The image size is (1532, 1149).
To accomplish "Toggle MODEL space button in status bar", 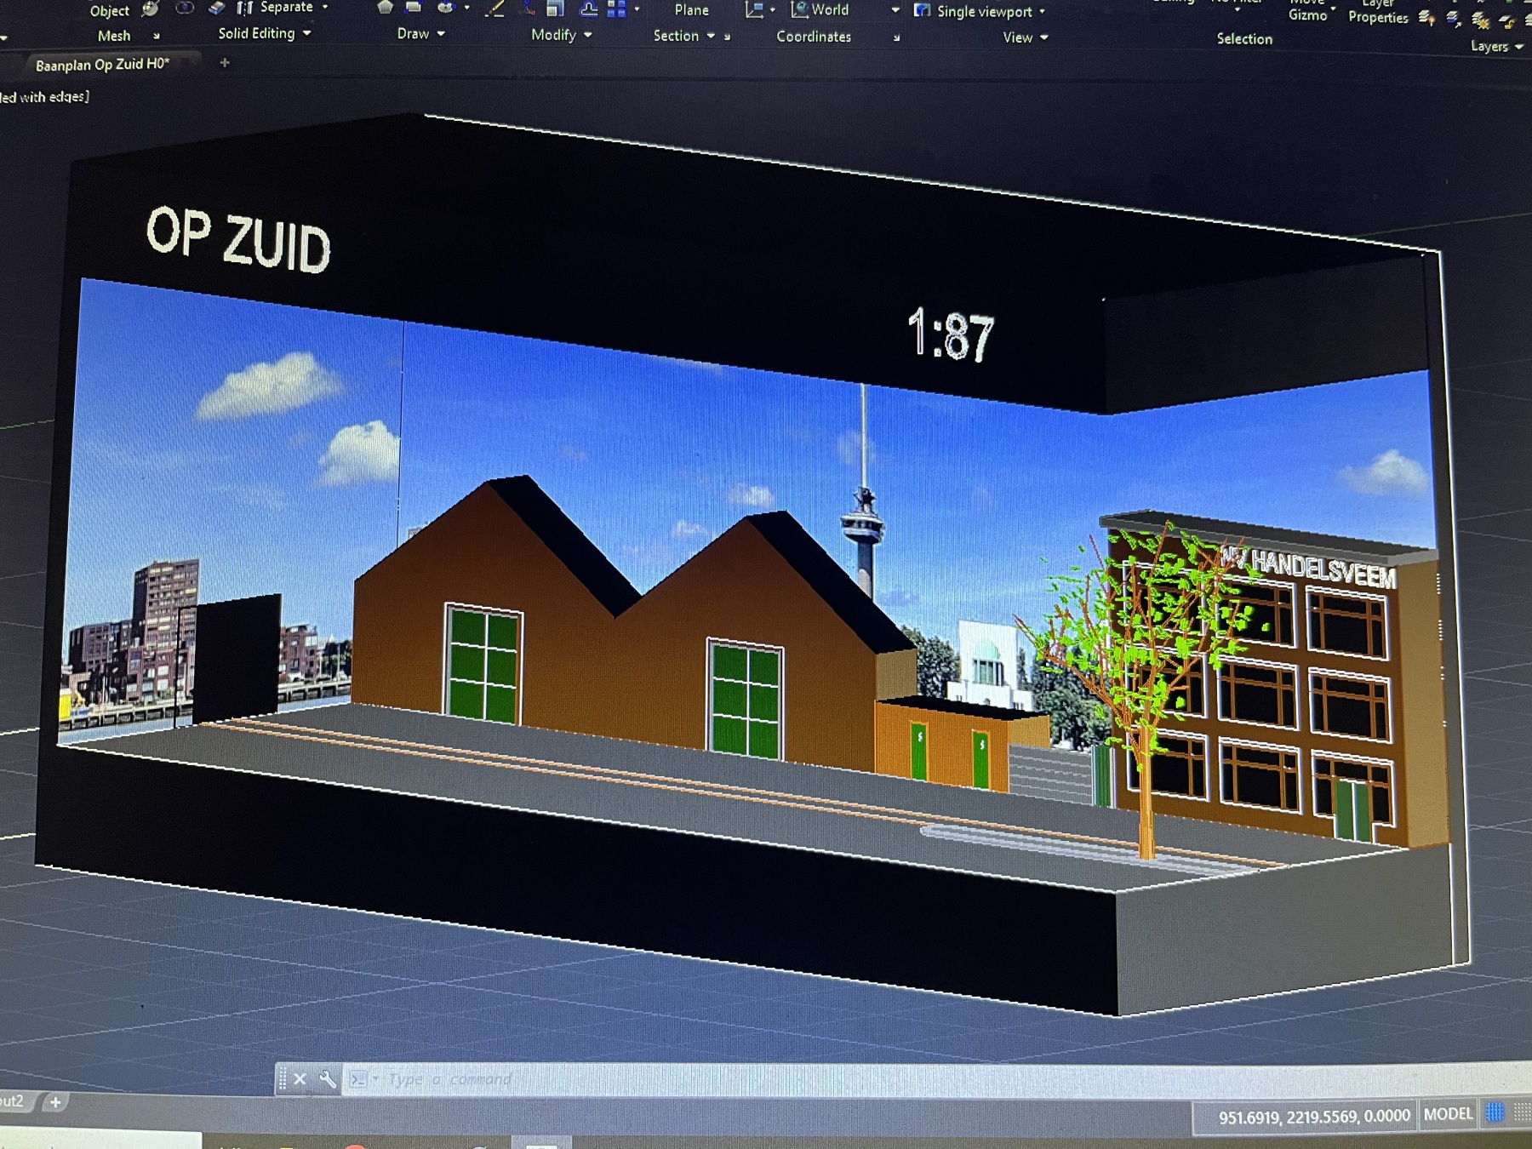I will coord(1448,1113).
